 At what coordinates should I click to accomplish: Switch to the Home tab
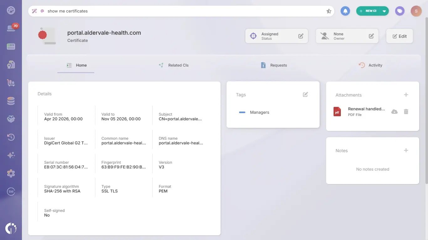click(x=76, y=65)
